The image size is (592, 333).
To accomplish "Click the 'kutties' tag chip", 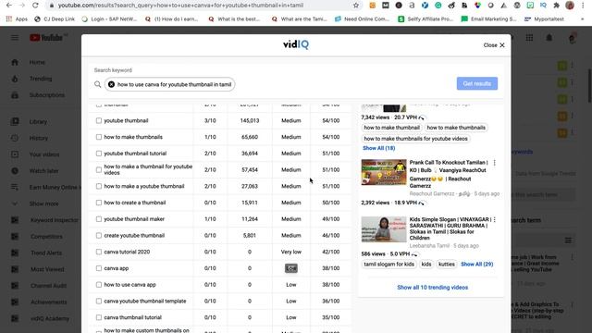I will 446,265.
